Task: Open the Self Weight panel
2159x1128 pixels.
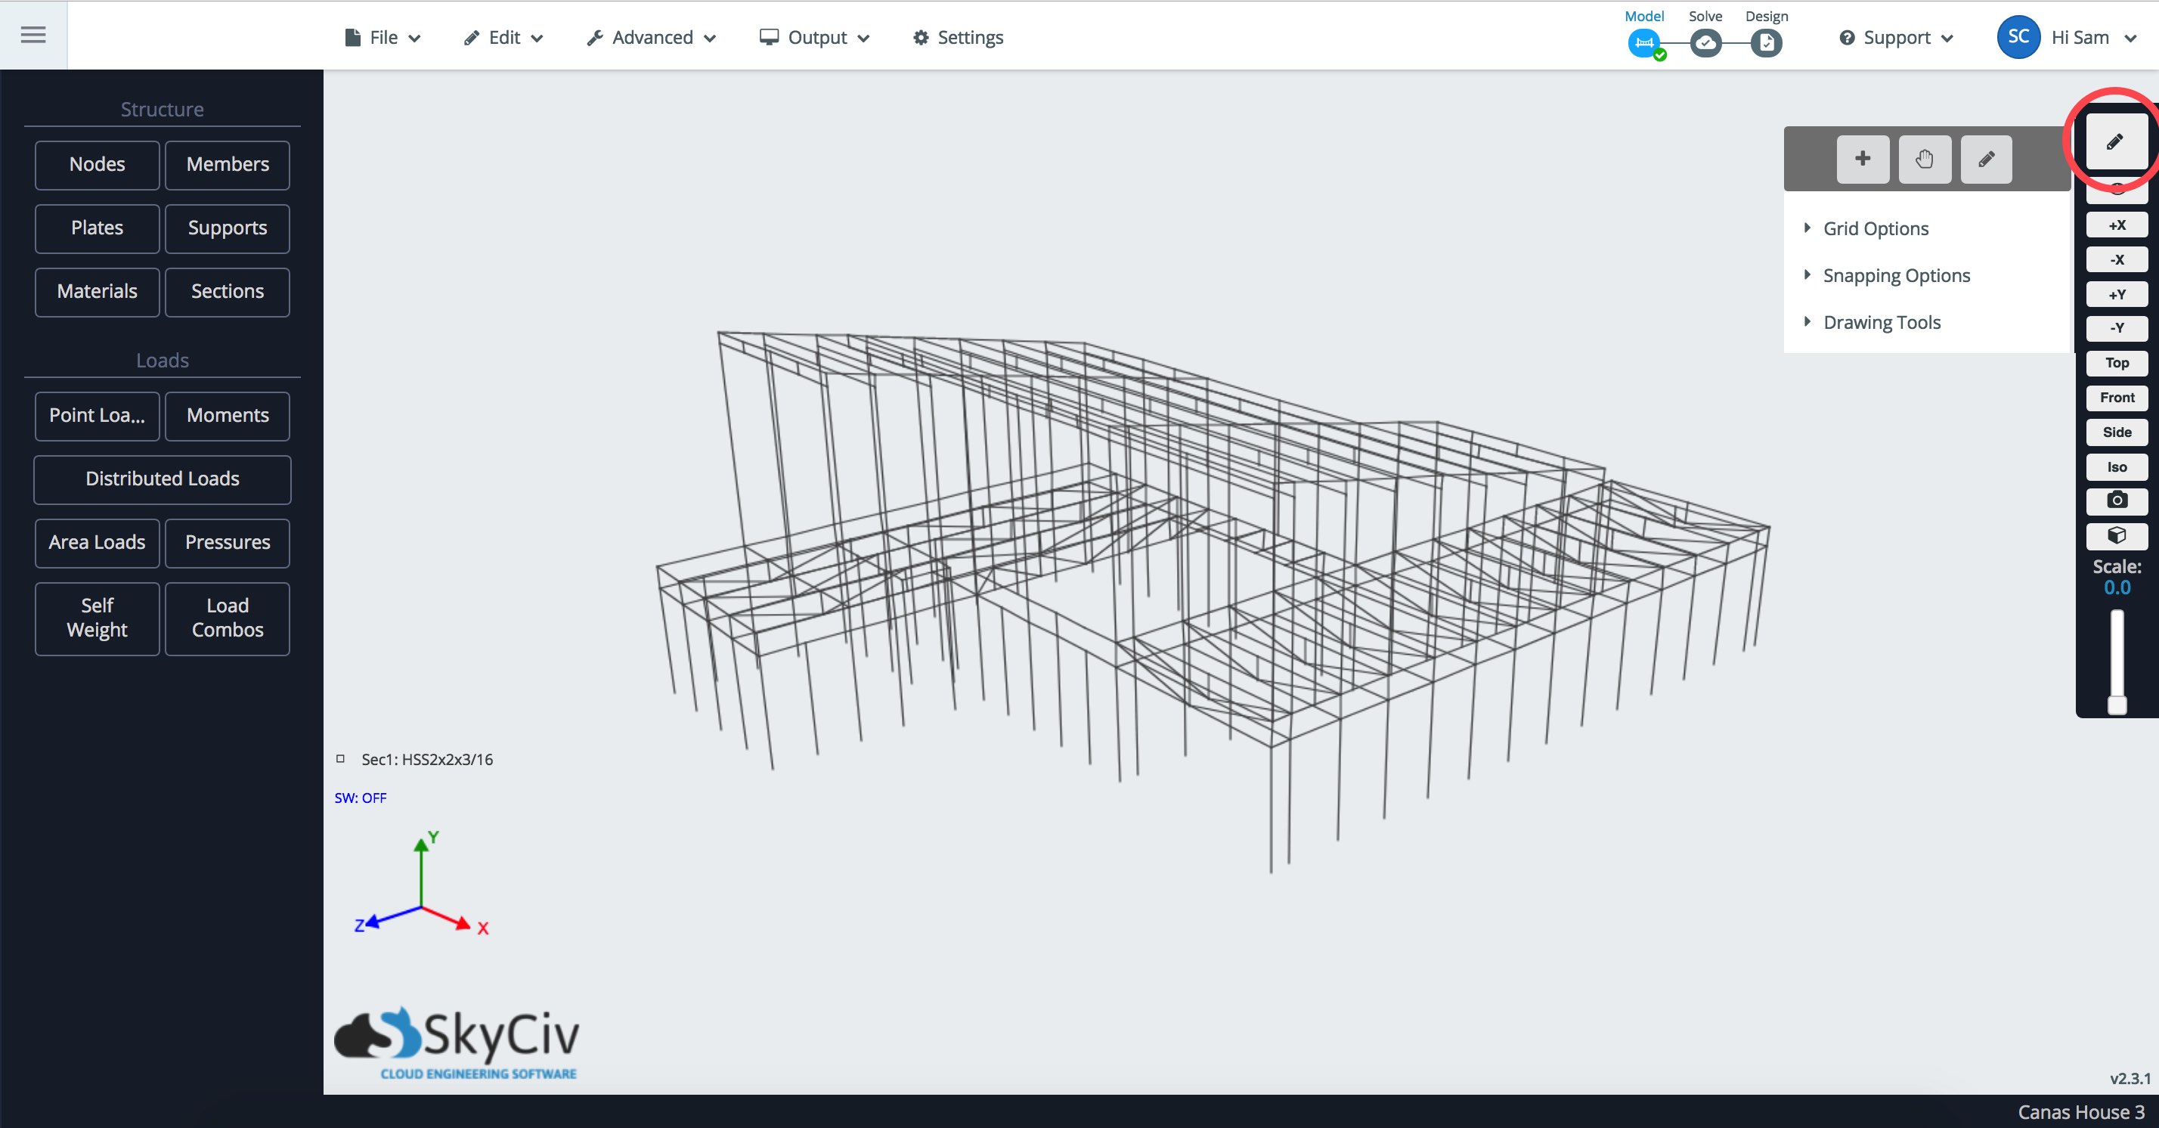Action: [98, 618]
